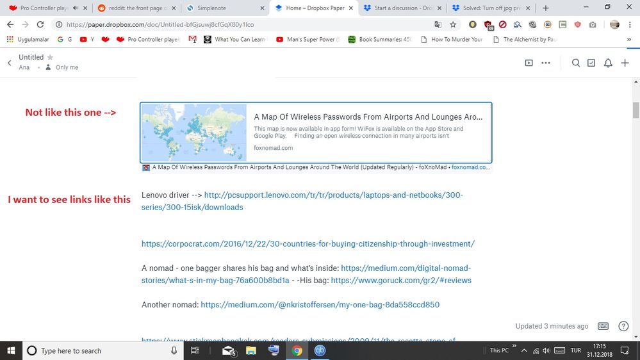Screen dimensions: 640x360
Task: Open File Explorer from the taskbar
Action: pyautogui.click(x=250, y=350)
